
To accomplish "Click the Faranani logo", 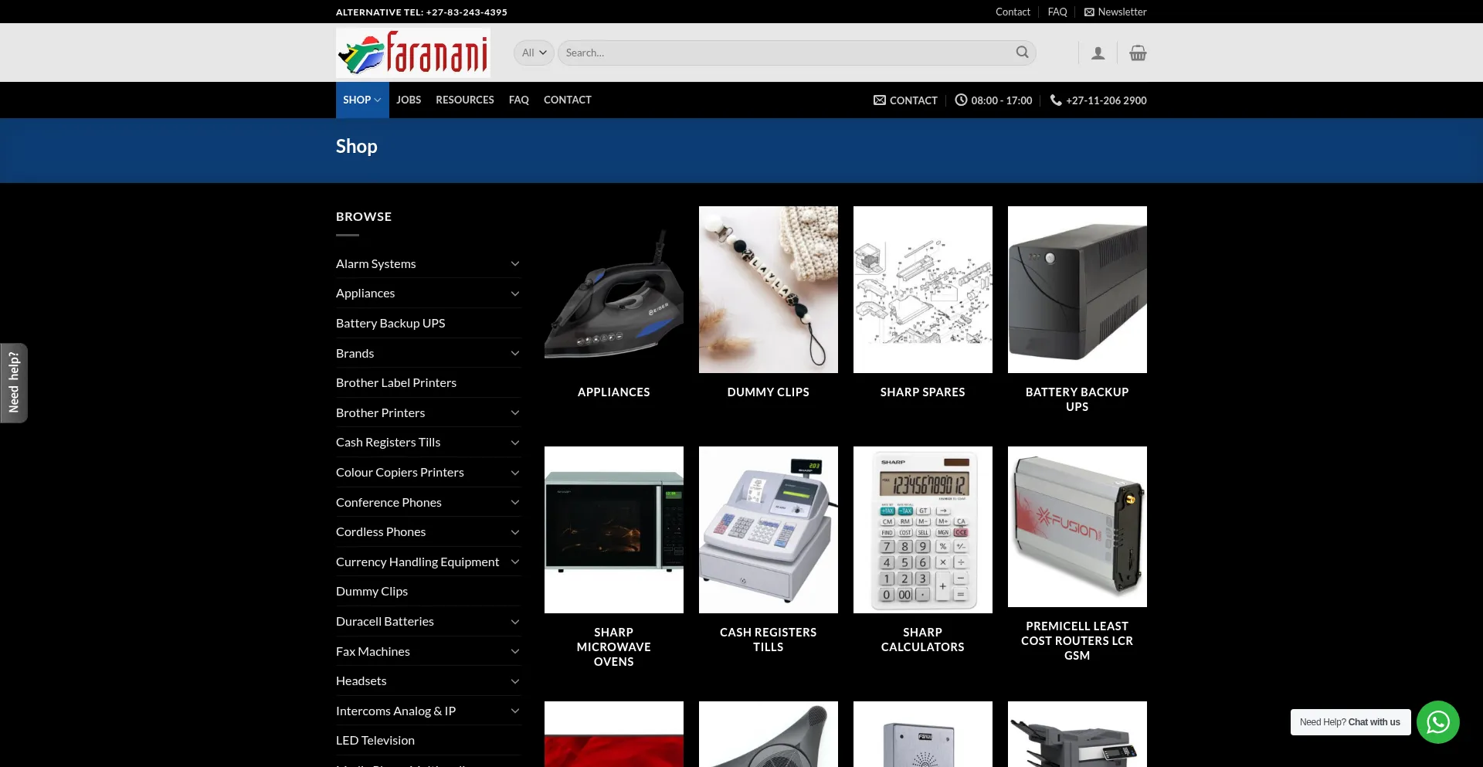I will pyautogui.click(x=413, y=53).
